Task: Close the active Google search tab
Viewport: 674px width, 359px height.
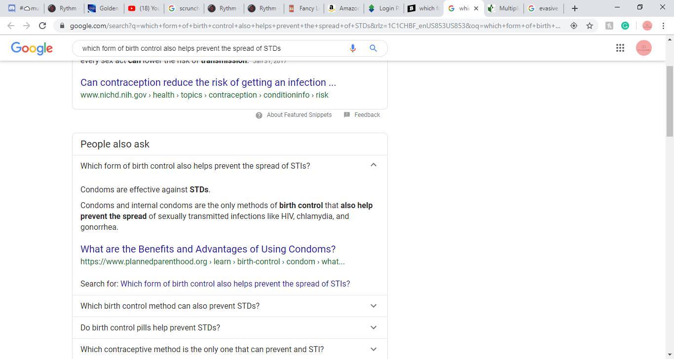Action: (476, 8)
